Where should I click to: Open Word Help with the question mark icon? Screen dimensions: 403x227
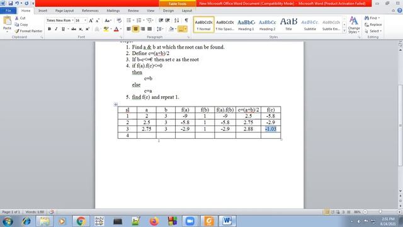coord(400,11)
